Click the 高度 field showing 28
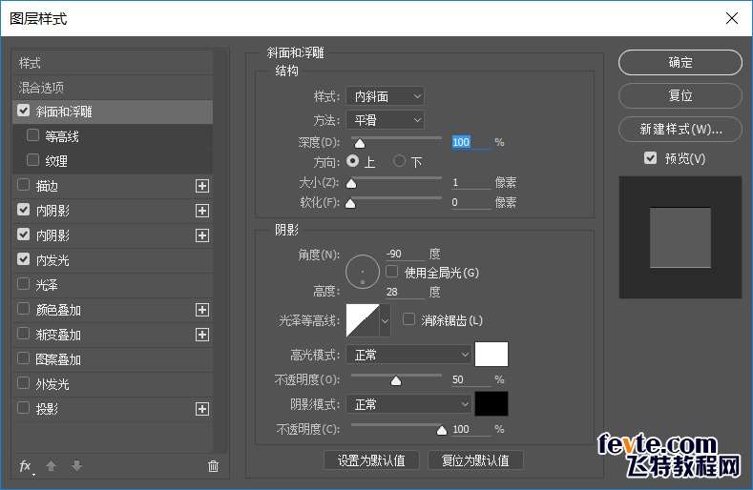The width and height of the screenshot is (753, 490). click(x=406, y=292)
